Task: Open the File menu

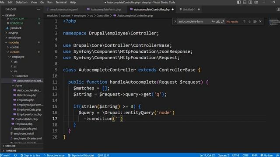Action: click(x=2, y=2)
